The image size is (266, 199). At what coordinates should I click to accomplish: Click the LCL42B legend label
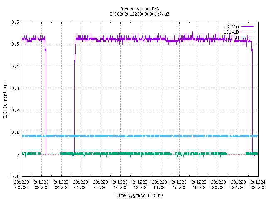pos(231,37)
